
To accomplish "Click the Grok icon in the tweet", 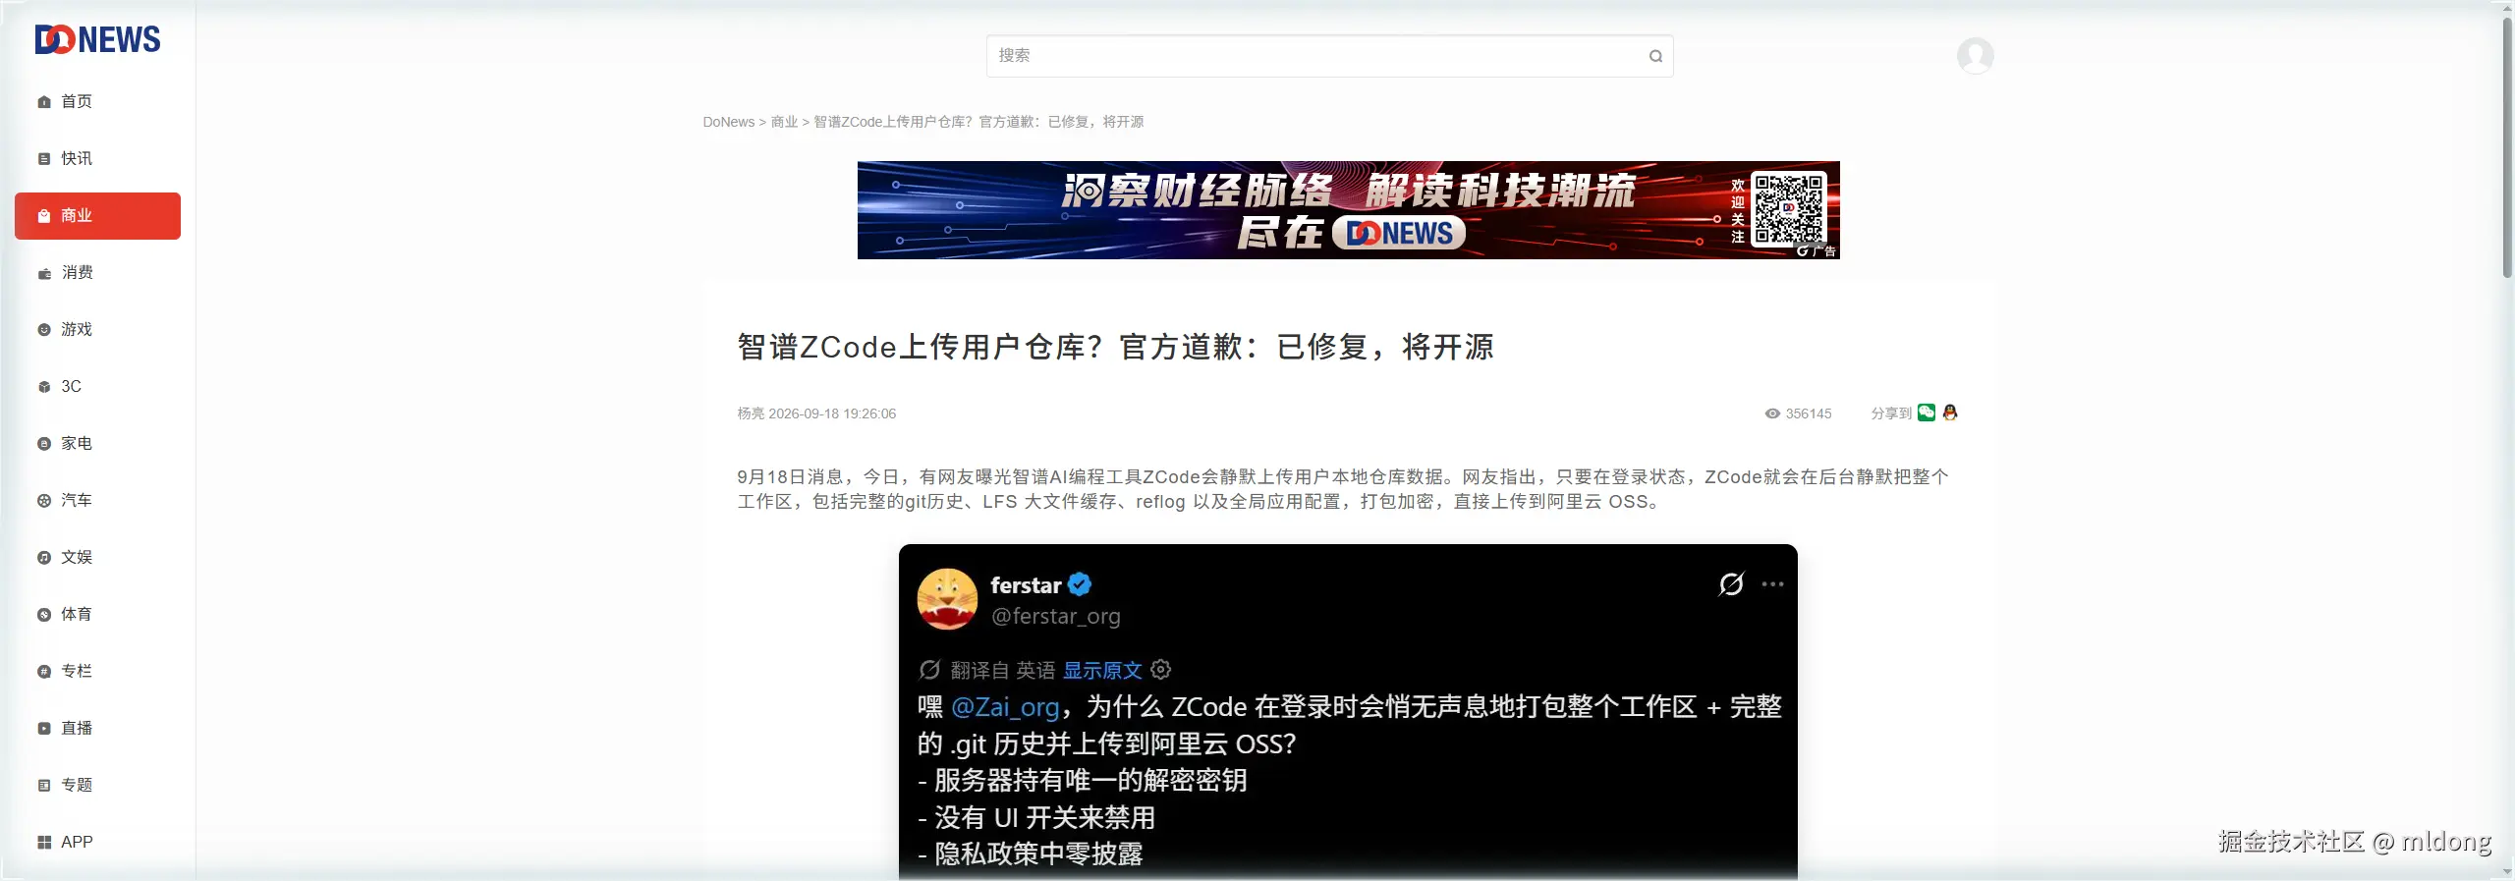I will 1731,584.
